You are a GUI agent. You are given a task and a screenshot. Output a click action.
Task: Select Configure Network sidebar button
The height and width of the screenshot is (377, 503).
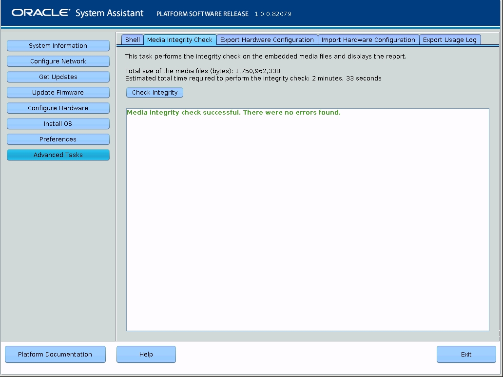[x=58, y=61]
